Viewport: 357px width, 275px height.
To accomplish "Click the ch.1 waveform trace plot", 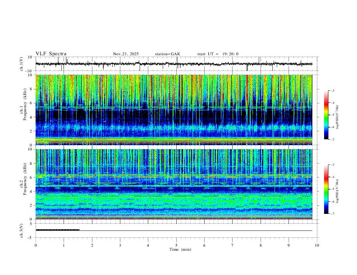I will coord(177,64).
